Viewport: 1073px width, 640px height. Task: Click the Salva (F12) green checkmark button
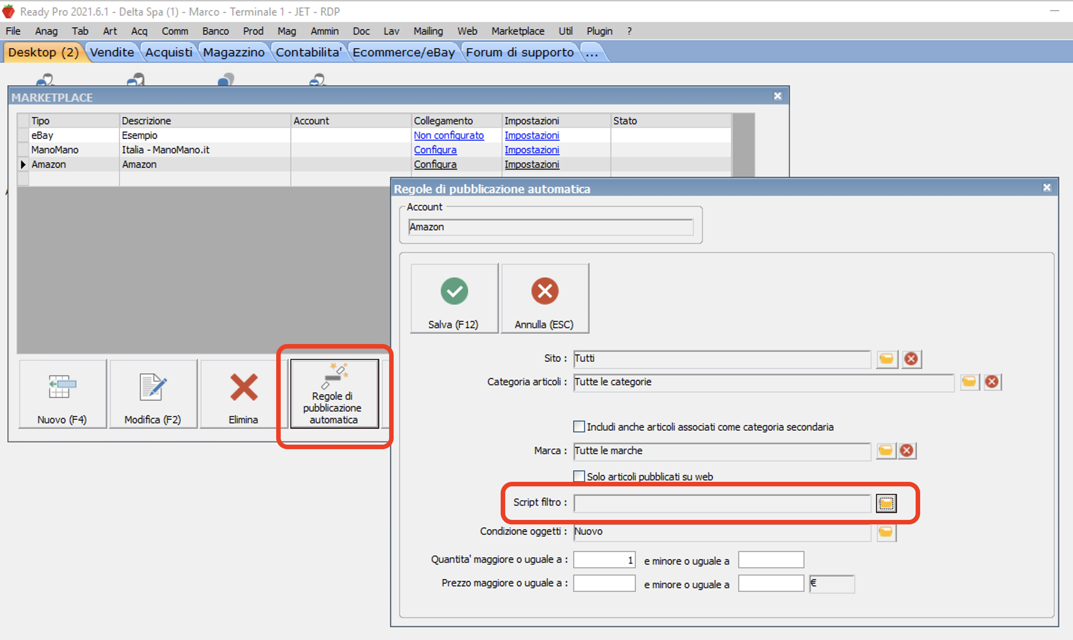[x=454, y=299]
